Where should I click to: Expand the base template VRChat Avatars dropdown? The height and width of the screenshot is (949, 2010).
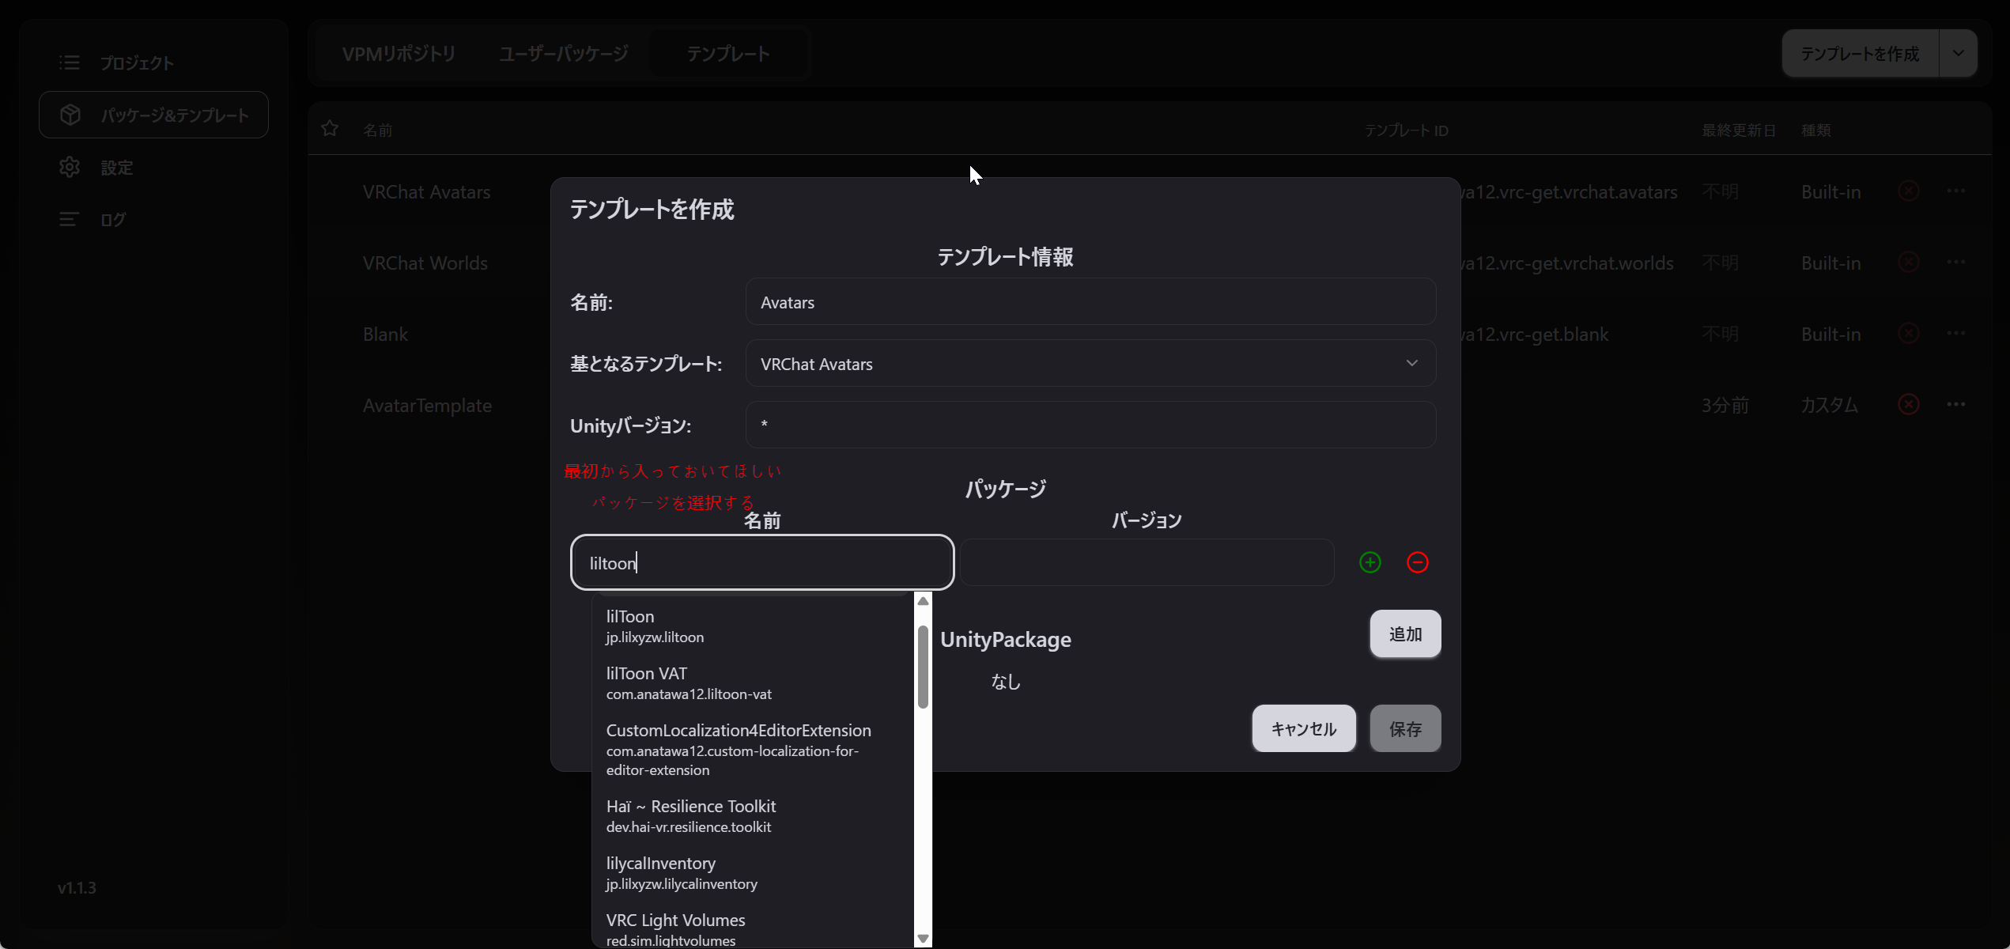coord(1090,364)
